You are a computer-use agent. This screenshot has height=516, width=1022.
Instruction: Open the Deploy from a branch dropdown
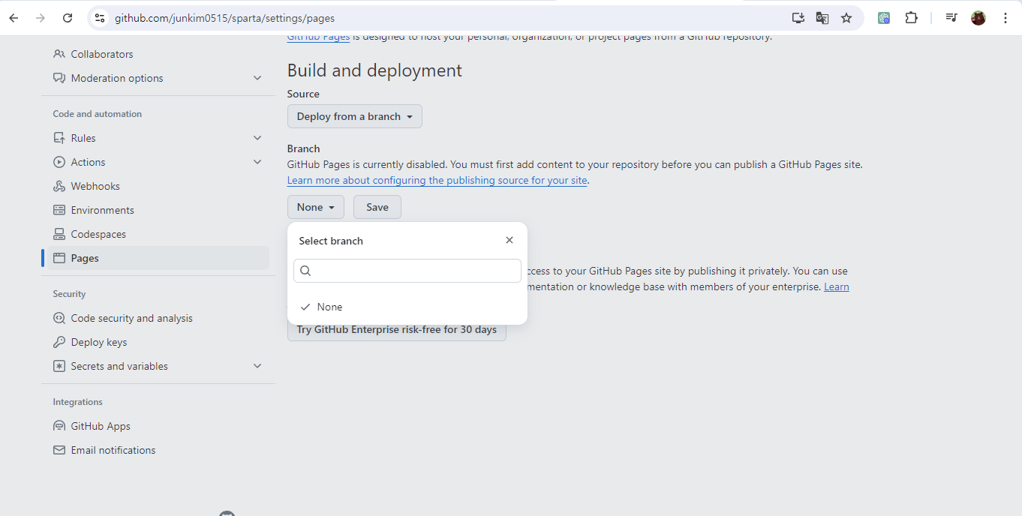point(355,116)
